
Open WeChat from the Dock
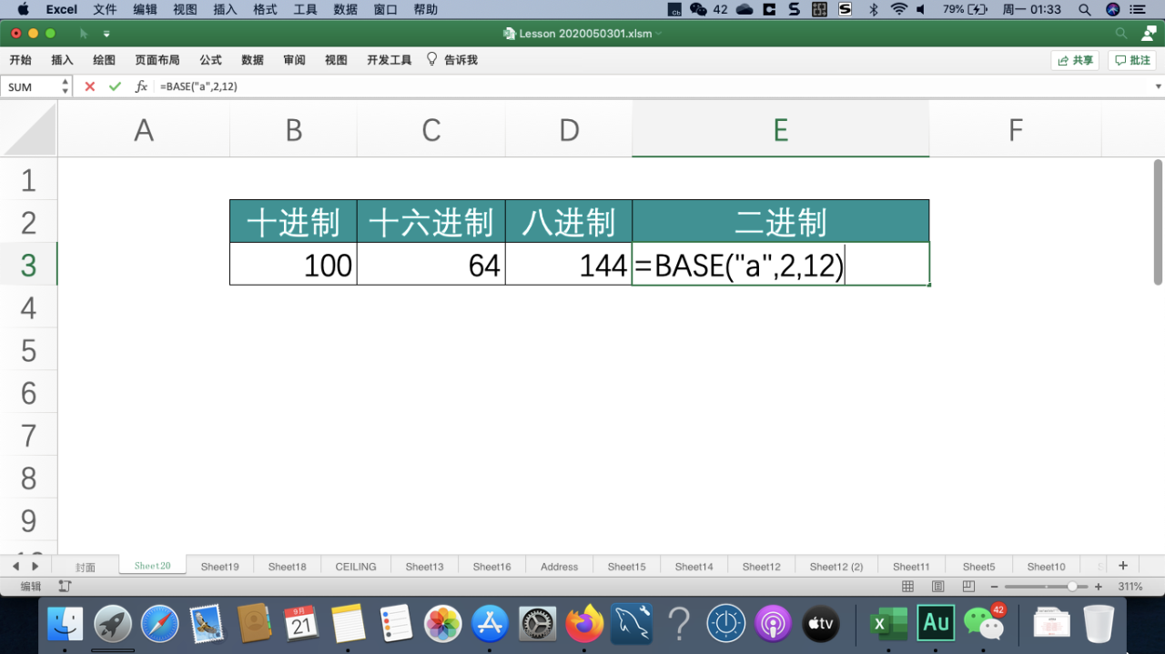983,624
